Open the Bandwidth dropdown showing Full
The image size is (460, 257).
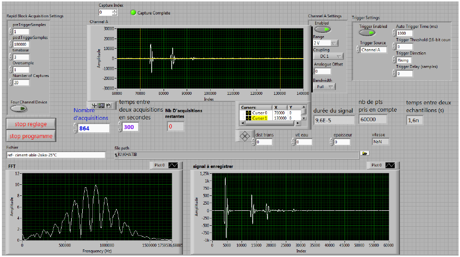click(x=324, y=87)
